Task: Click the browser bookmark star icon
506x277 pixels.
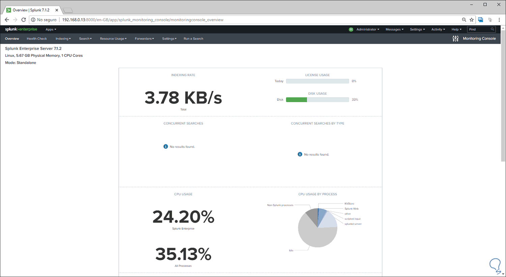Action: (x=472, y=20)
